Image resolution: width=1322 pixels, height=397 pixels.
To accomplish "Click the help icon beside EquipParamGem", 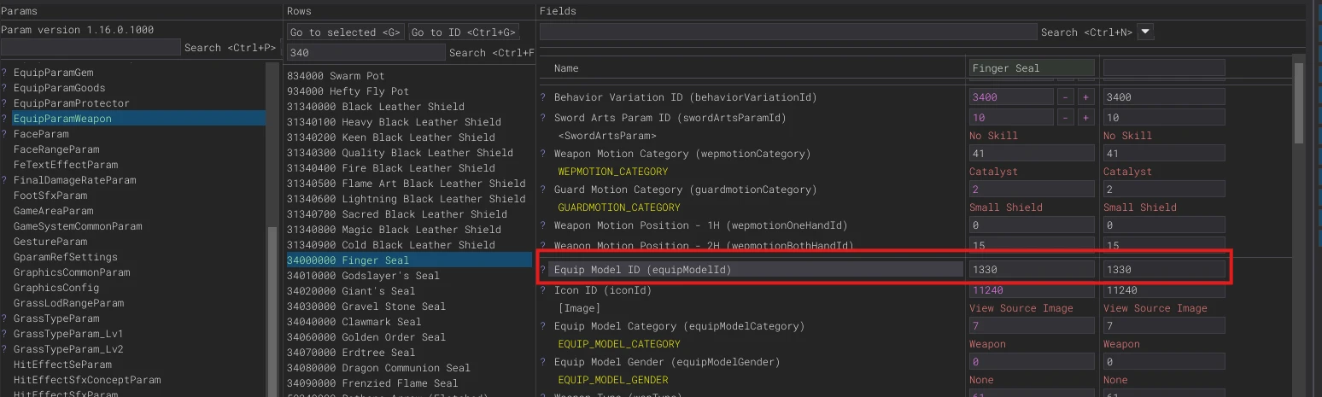I will 3,73.
